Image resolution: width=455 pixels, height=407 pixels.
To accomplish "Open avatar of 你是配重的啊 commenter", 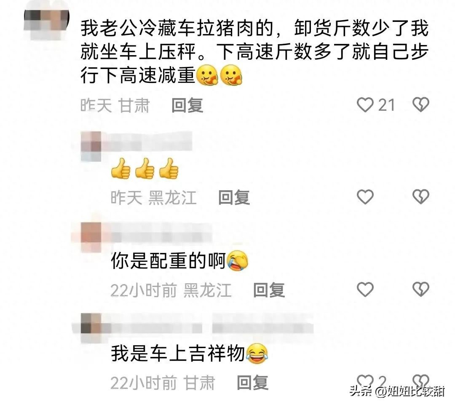I will pos(91,237).
